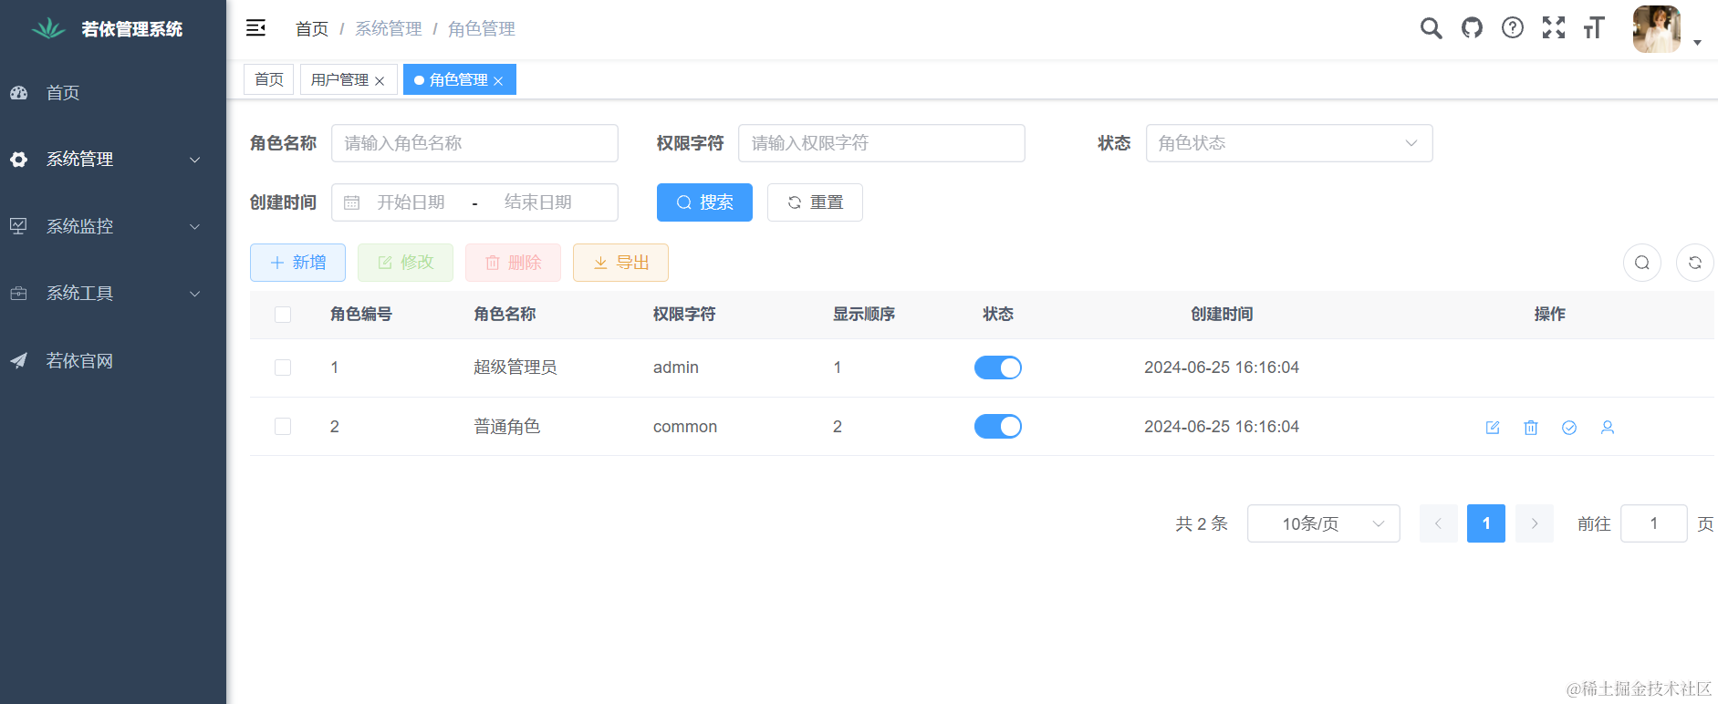Open the 10条/页 page size dropdown
Image resolution: width=1718 pixels, height=704 pixels.
click(x=1323, y=523)
